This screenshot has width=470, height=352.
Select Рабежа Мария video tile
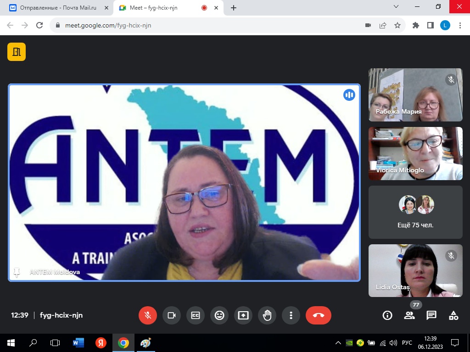[x=415, y=95]
